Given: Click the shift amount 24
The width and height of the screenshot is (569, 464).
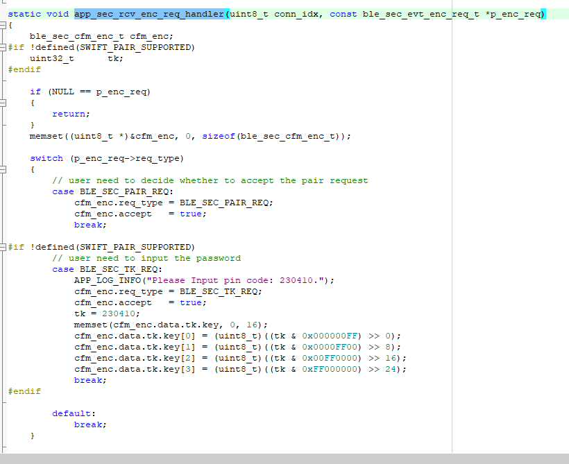Looking at the screenshot, I should tap(391, 369).
